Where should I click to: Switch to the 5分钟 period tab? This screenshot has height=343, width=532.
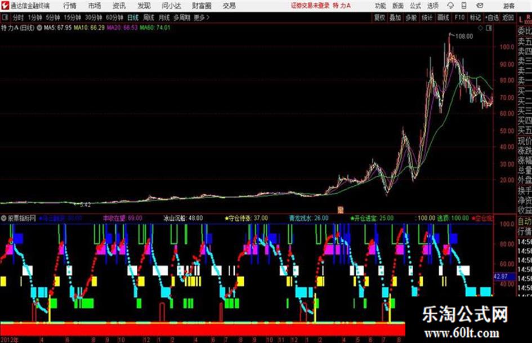pyautogui.click(x=53, y=17)
